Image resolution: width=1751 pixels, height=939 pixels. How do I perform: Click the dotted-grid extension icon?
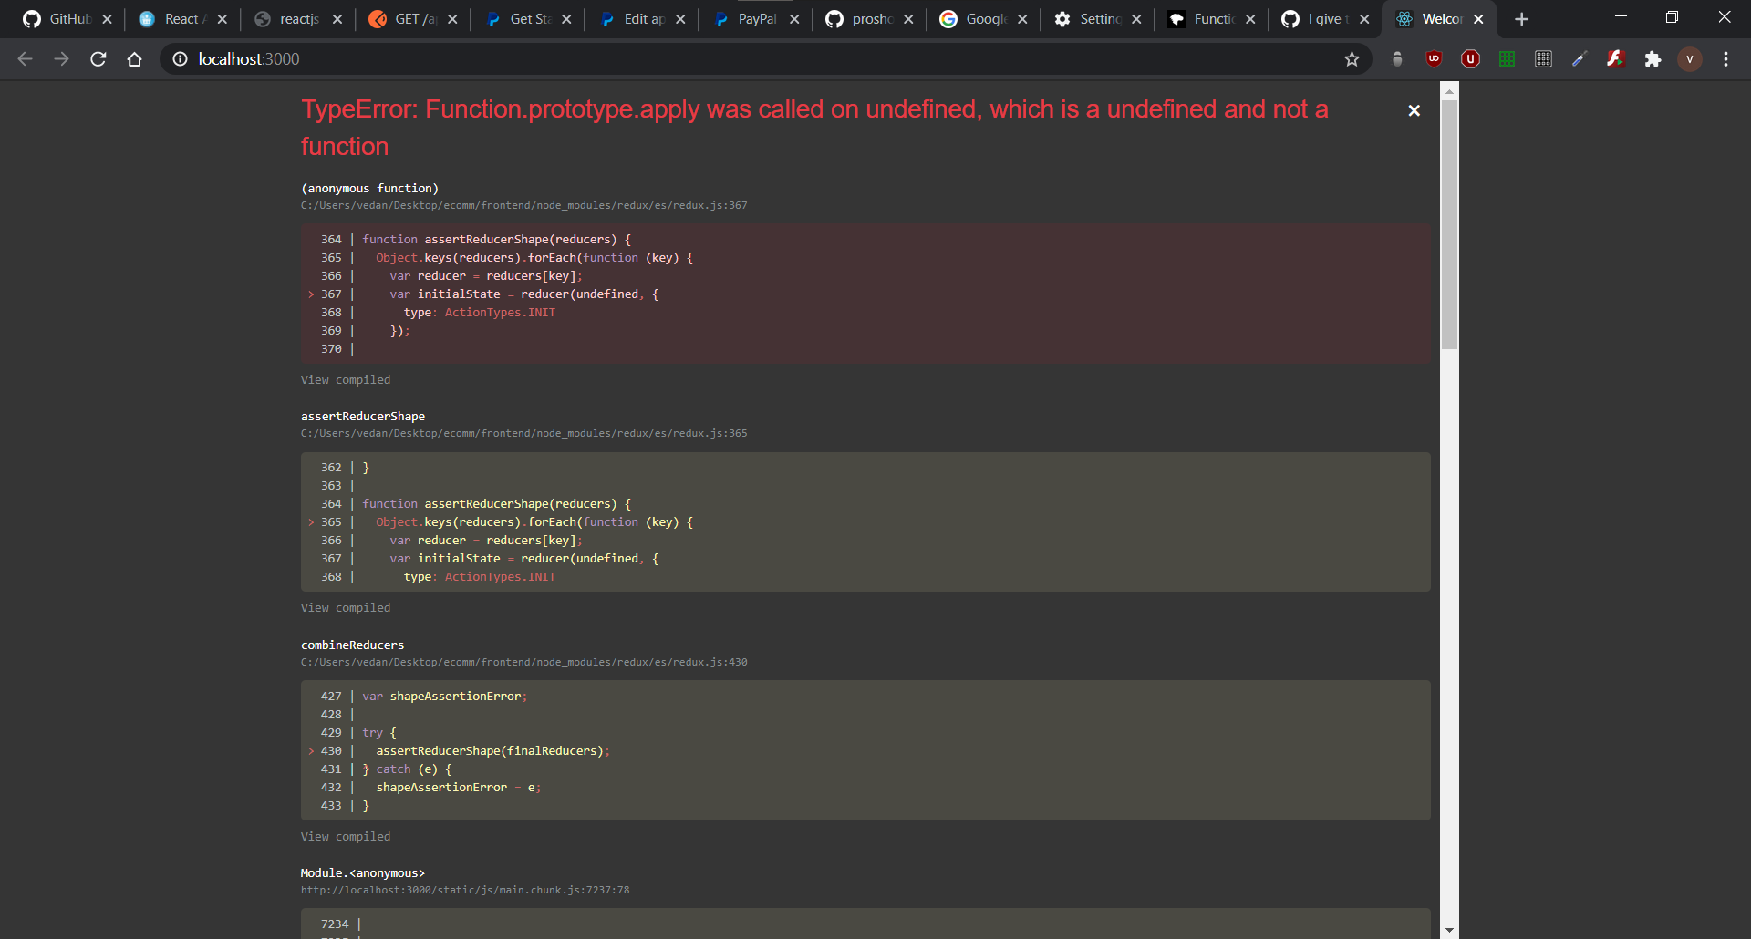point(1544,58)
